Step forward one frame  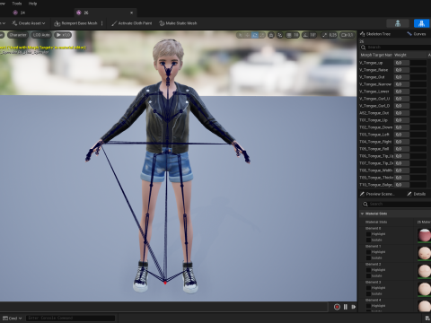[354, 307]
